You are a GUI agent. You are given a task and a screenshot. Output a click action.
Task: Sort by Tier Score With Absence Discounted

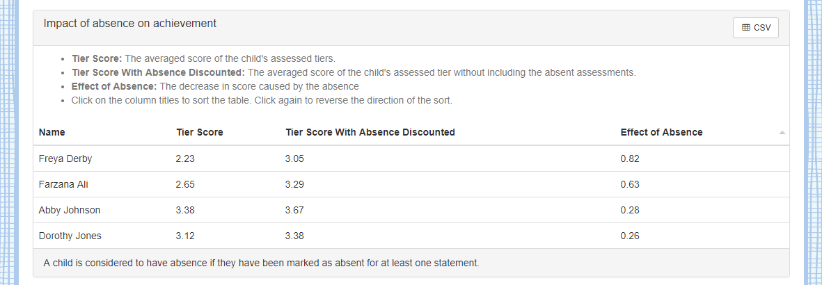(x=370, y=132)
